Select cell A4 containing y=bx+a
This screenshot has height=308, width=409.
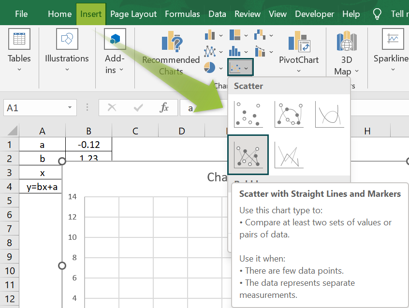coord(41,187)
